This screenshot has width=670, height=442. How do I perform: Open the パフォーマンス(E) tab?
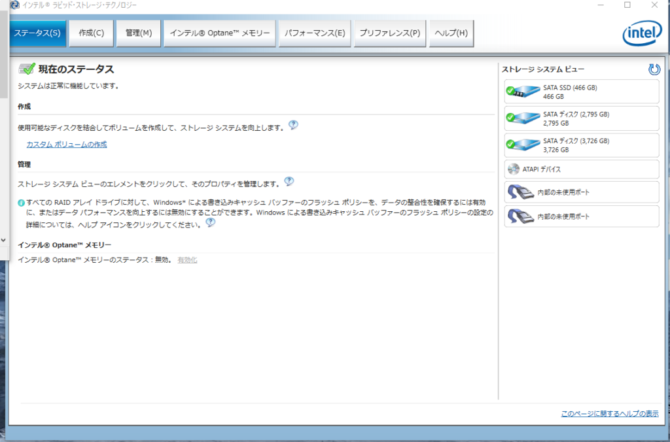click(315, 33)
